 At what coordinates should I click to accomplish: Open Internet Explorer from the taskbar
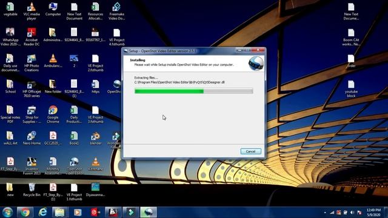pyautogui.click(x=42, y=213)
